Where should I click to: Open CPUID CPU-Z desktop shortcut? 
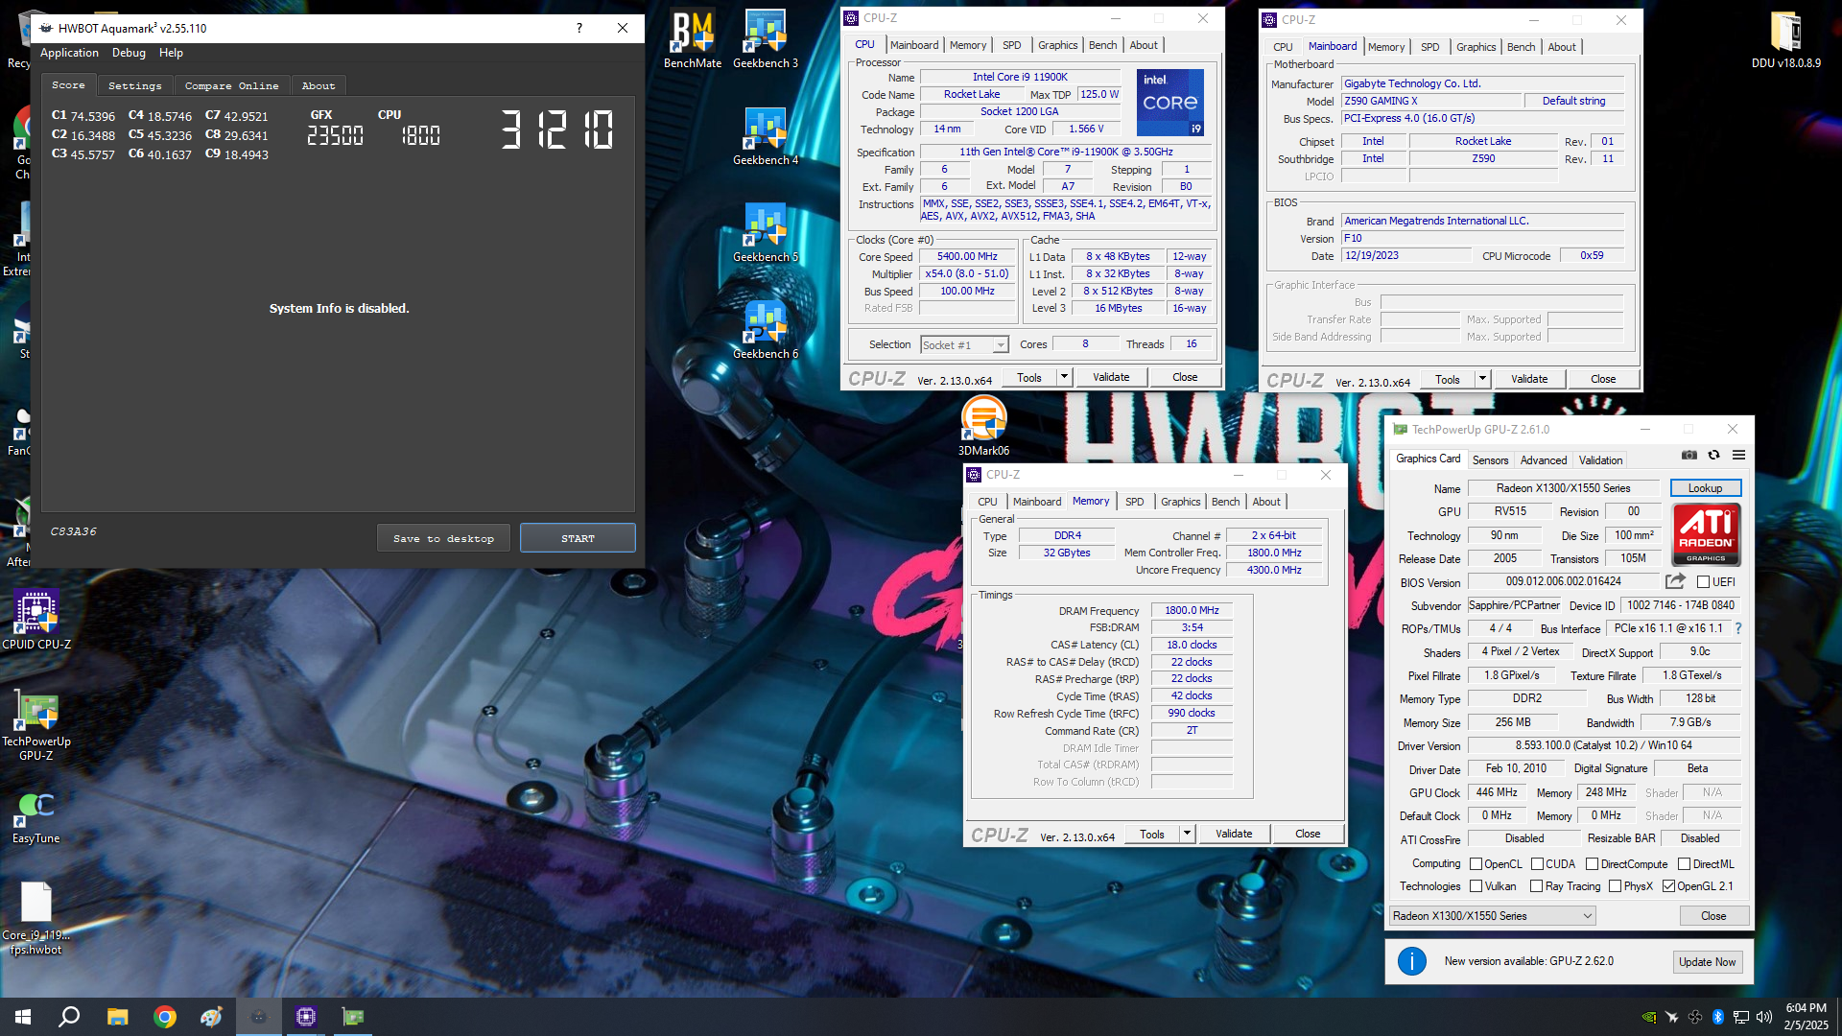pyautogui.click(x=36, y=620)
